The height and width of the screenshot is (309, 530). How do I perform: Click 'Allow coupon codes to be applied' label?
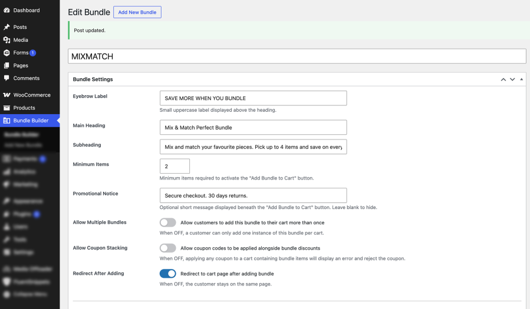[x=250, y=248]
